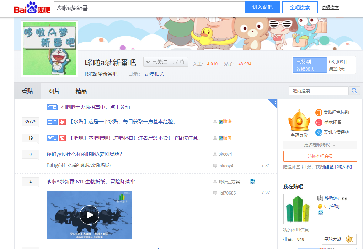Click the 兑换本吧会员 button
Screen dimensions: 363x249
pyautogui.click(x=320, y=156)
